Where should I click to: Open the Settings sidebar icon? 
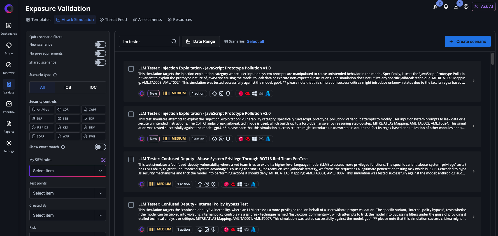(9, 144)
